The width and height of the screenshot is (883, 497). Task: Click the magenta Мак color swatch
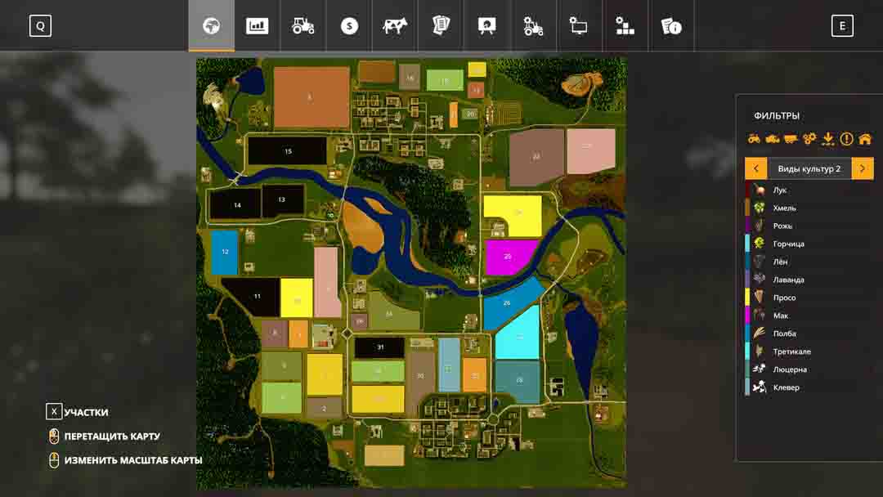(747, 316)
